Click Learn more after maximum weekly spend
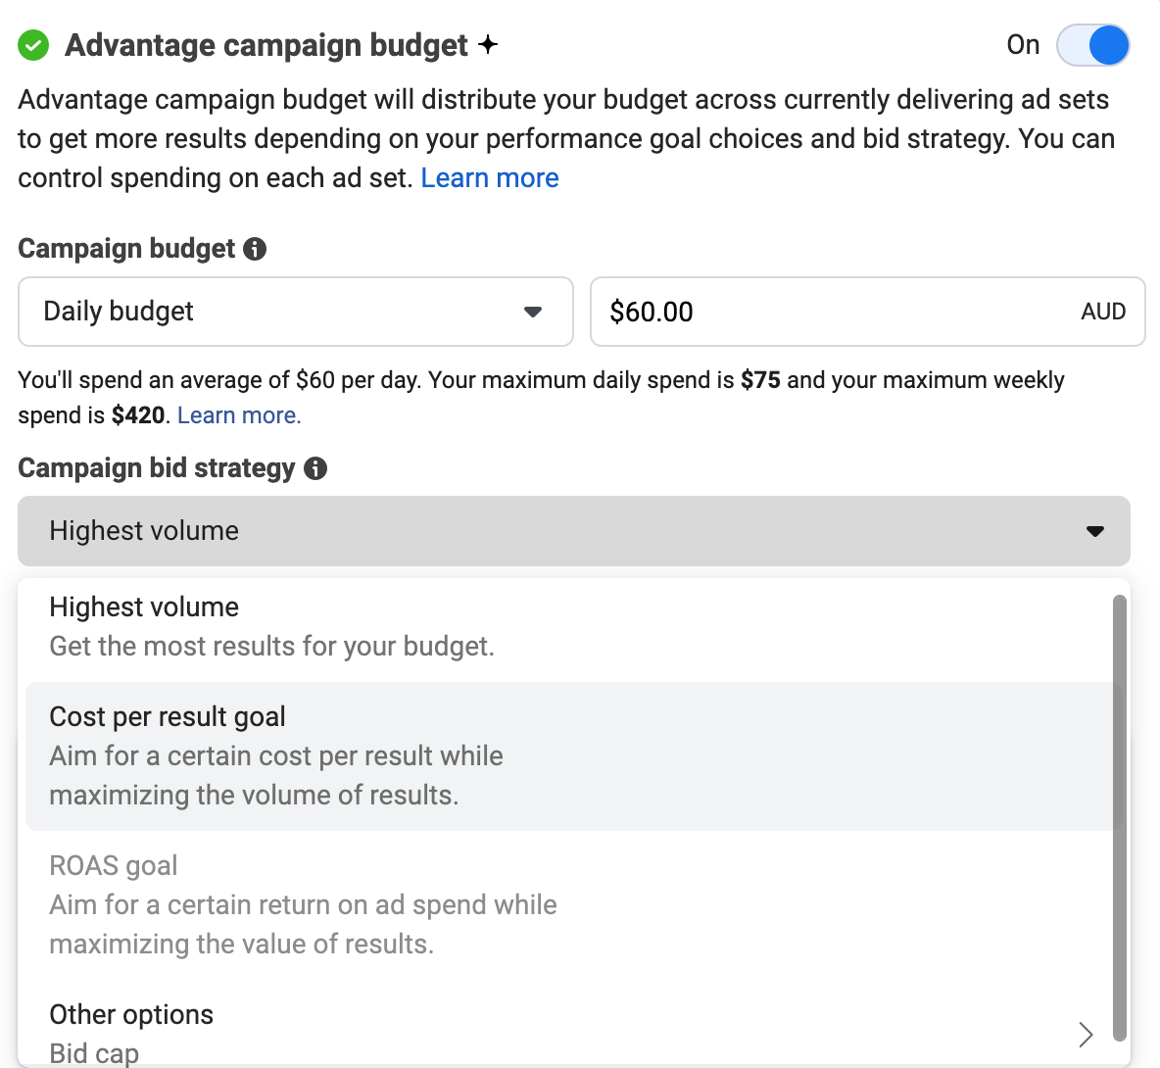1160x1068 pixels. [238, 414]
